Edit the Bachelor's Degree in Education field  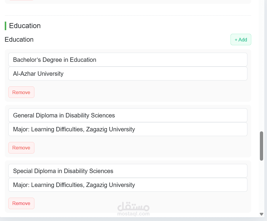pos(128,60)
